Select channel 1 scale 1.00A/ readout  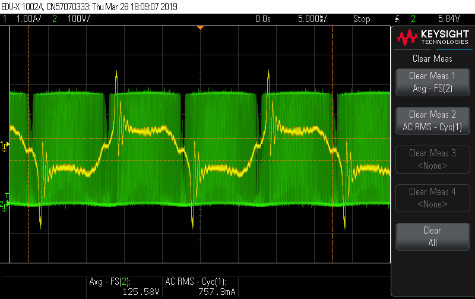coord(28,19)
